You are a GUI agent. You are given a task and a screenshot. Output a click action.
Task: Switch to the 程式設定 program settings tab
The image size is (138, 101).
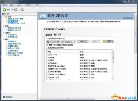coord(58,35)
